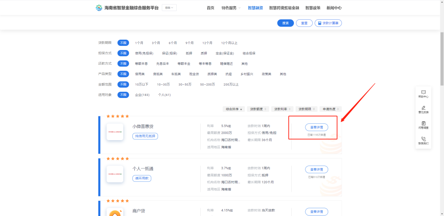
Task: View details of 小微普惠贷 via 查看详情
Action: coord(316,127)
